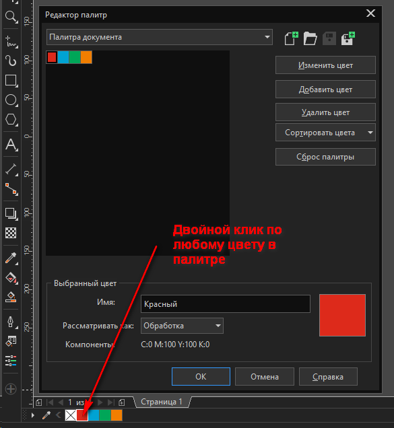Open the Edit Fill tool icon
This screenshot has width=394, height=428.
(11, 341)
